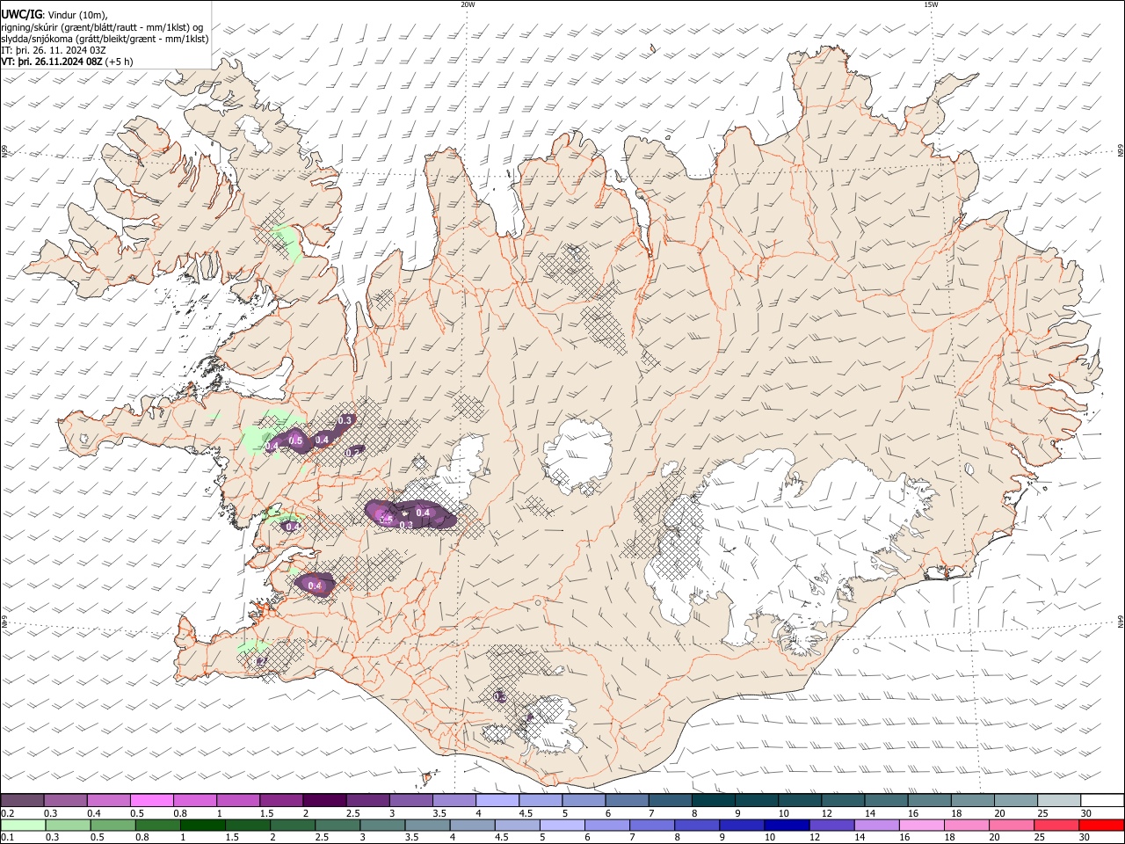1125x844 pixels.
Task: Pick upper scale swatch between 18 and 20
Action: (x=972, y=801)
